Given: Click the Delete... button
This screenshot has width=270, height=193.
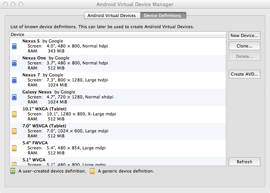Looking at the screenshot, I should point(244,56).
